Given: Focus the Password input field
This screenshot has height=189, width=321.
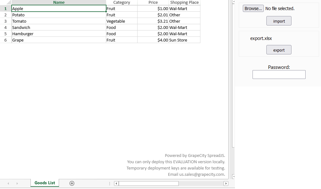Looking at the screenshot, I should [x=279, y=75].
